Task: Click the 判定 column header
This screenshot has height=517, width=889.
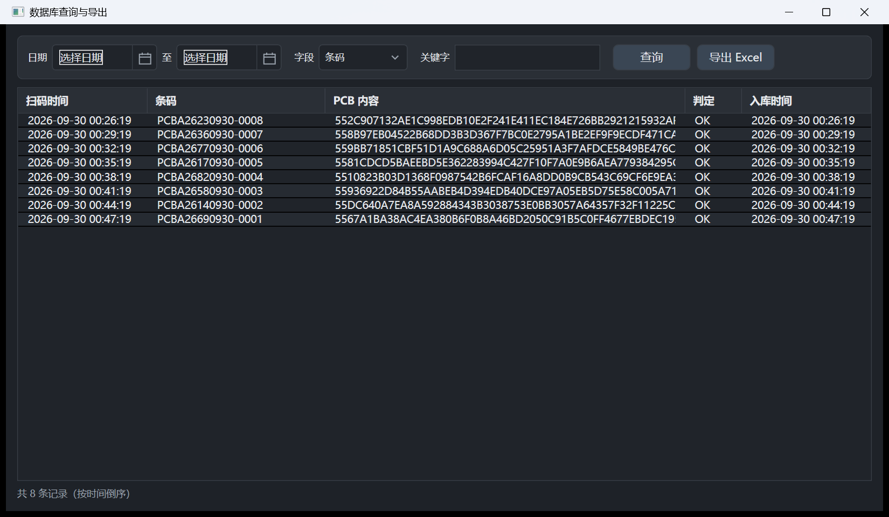Action: click(713, 101)
